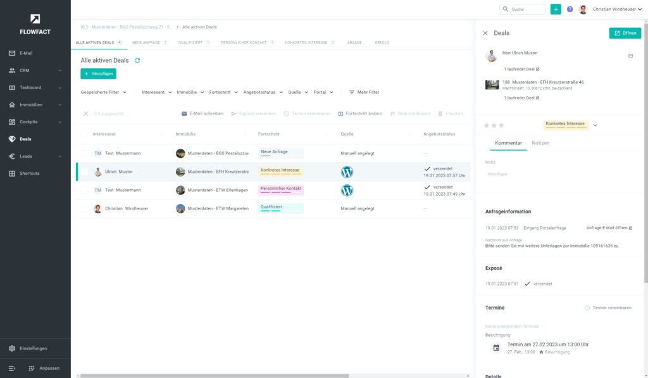Click the mail icon next to Herr Ulrich Muster
The width and height of the screenshot is (648, 378).
pos(630,56)
